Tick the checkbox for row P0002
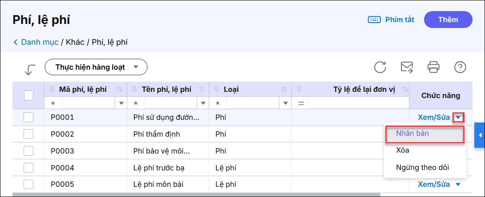485x197 pixels. coord(28,134)
